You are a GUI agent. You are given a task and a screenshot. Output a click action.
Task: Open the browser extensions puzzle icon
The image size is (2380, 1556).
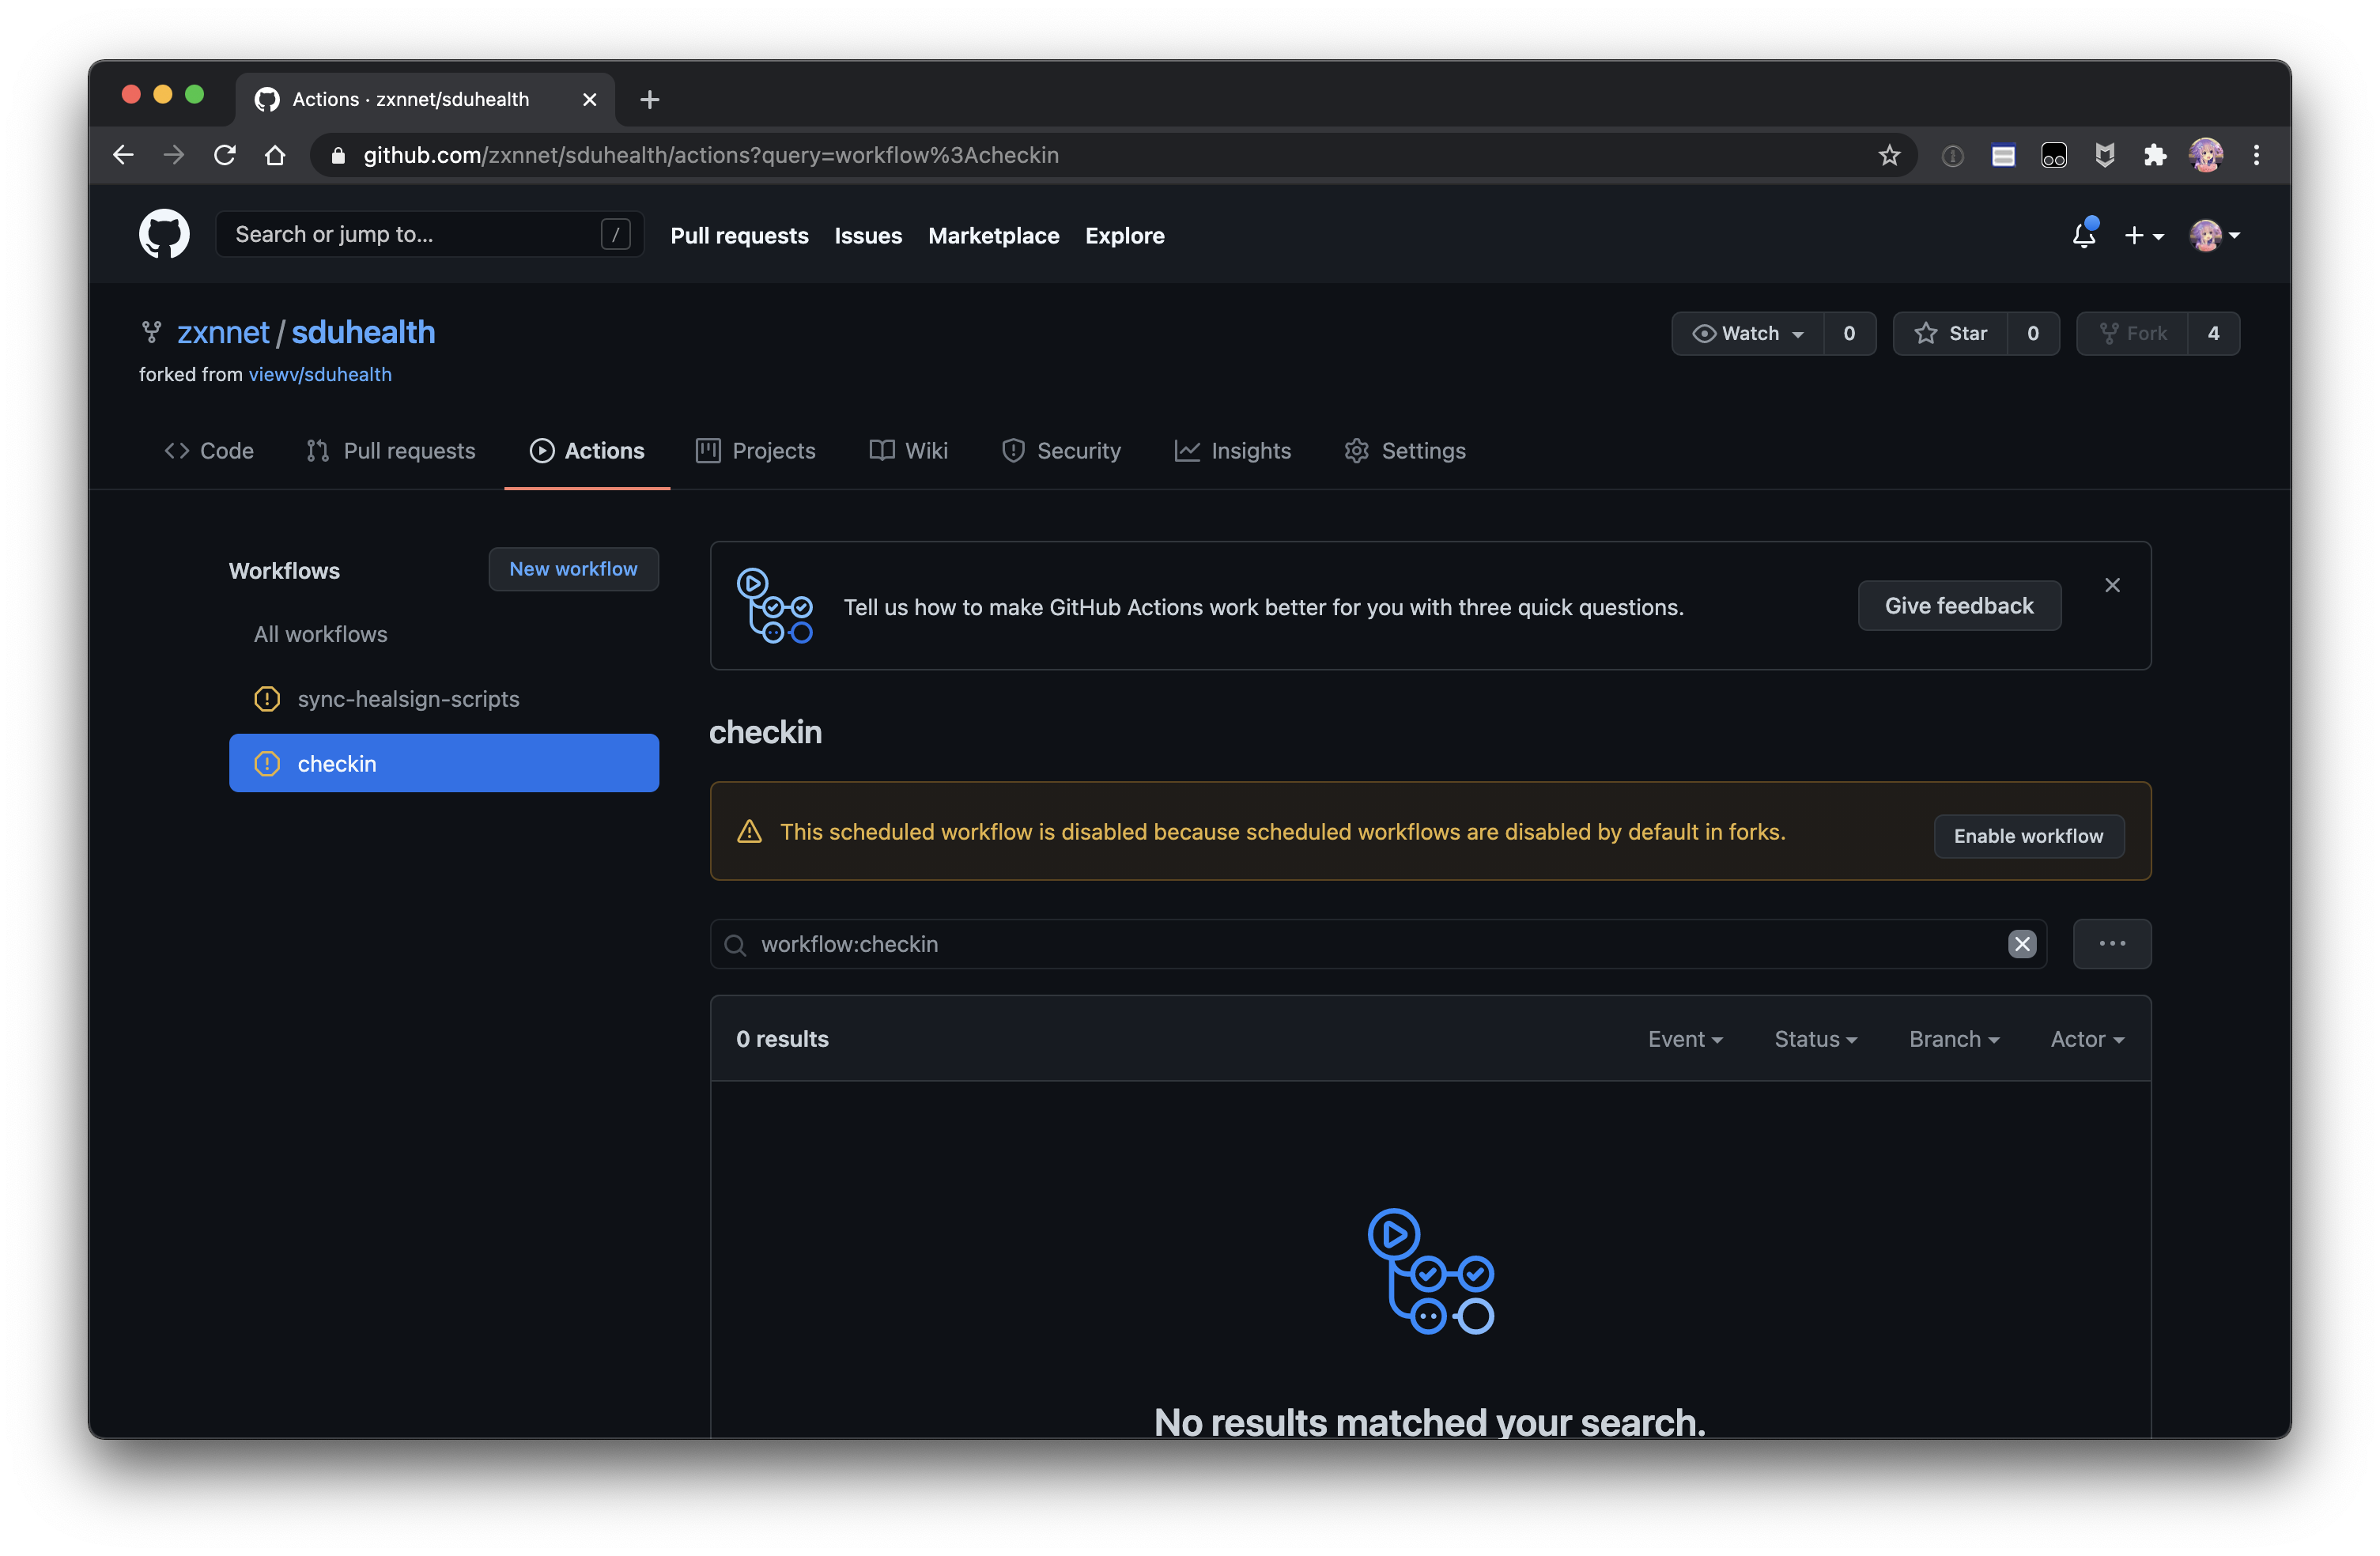pyautogui.click(x=2155, y=155)
